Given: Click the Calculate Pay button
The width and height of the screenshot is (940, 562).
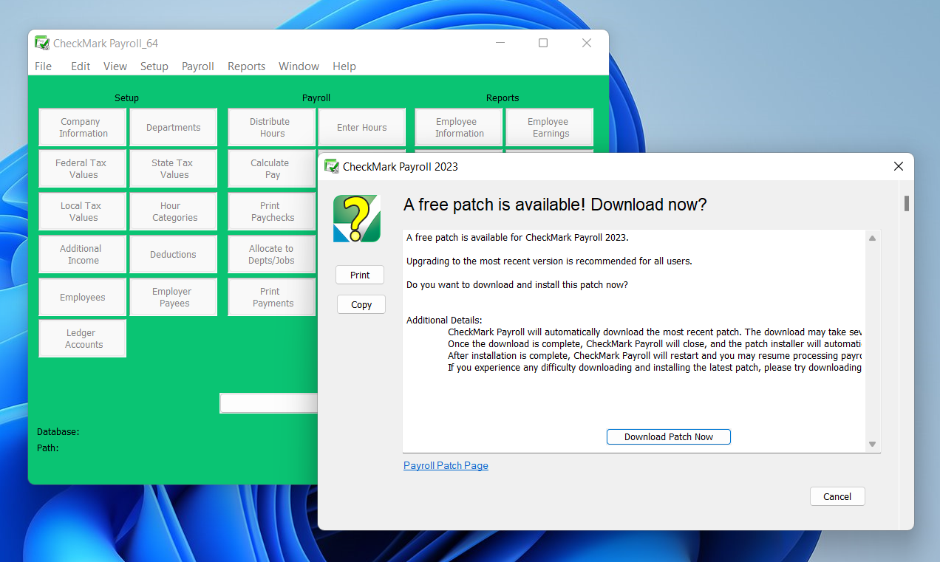Looking at the screenshot, I should point(272,169).
